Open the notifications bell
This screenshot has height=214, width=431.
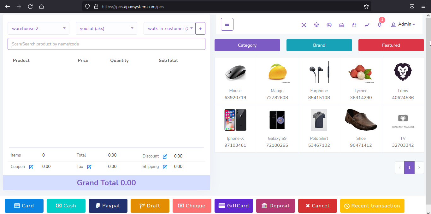[x=380, y=25]
